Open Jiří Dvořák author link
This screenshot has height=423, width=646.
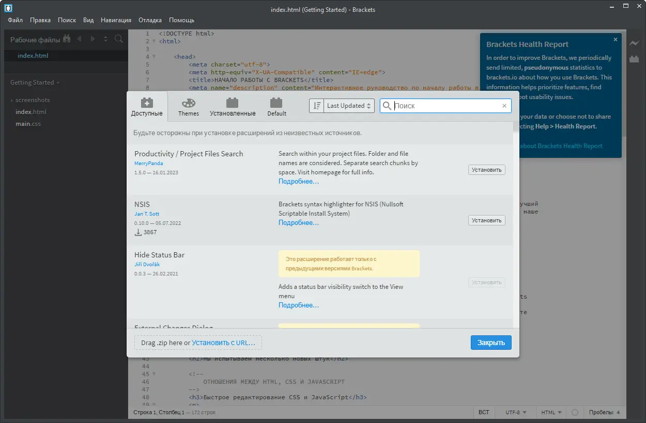147,265
